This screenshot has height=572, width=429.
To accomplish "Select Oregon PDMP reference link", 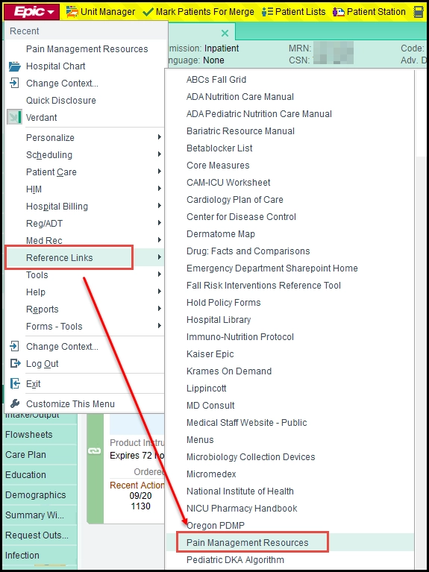I will [216, 525].
